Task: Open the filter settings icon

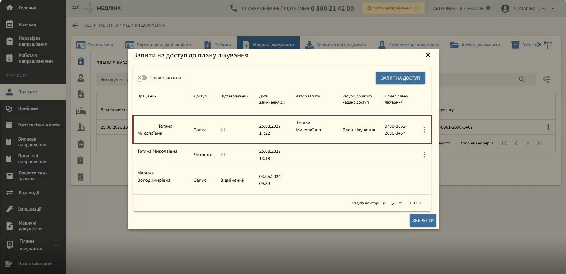Action: pos(547,80)
